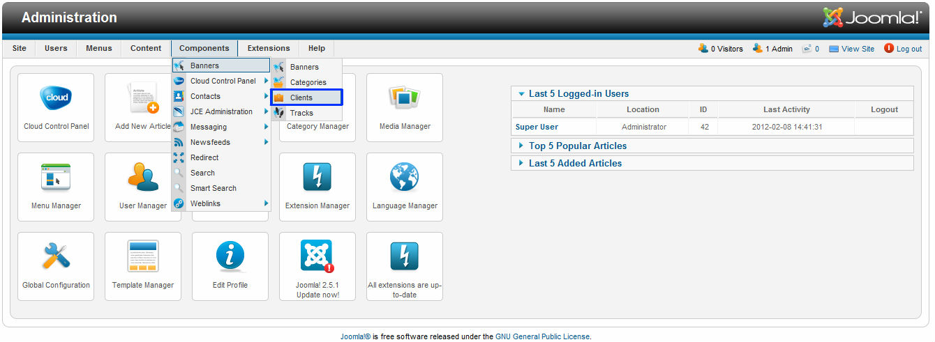Click the Location column header
Viewport: 935px width, 342px height.
[643, 109]
